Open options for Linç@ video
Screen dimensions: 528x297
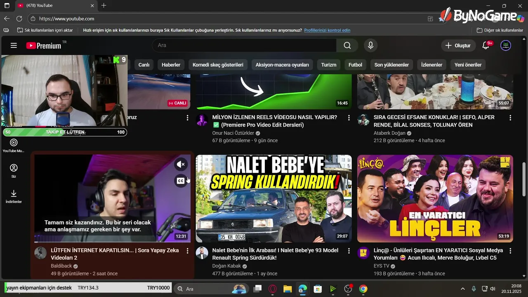pyautogui.click(x=510, y=251)
